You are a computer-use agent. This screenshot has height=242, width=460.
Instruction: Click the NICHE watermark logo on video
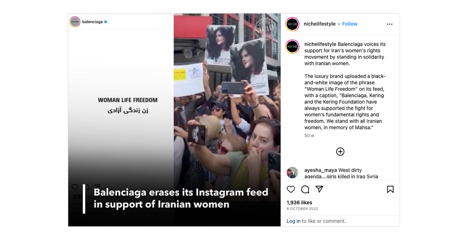[x=265, y=29]
